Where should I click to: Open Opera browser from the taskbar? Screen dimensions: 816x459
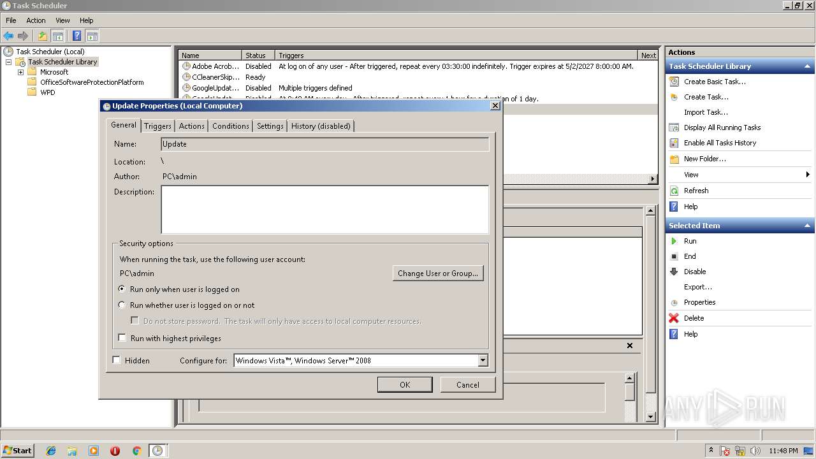pyautogui.click(x=115, y=451)
